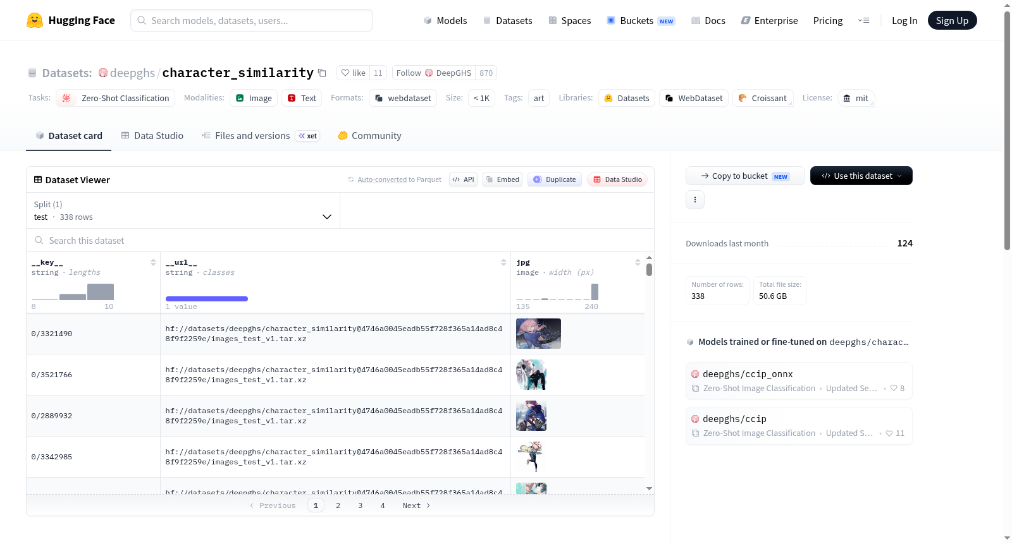Viewport: 1012px width, 544px height.
Task: Switch to the Files and versions tab
Action: coord(261,136)
